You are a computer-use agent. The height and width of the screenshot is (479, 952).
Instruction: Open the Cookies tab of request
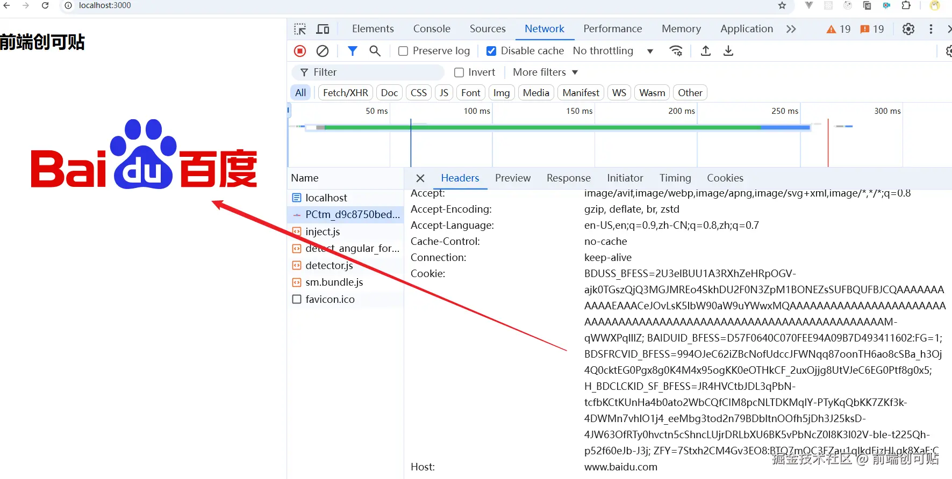tap(725, 178)
